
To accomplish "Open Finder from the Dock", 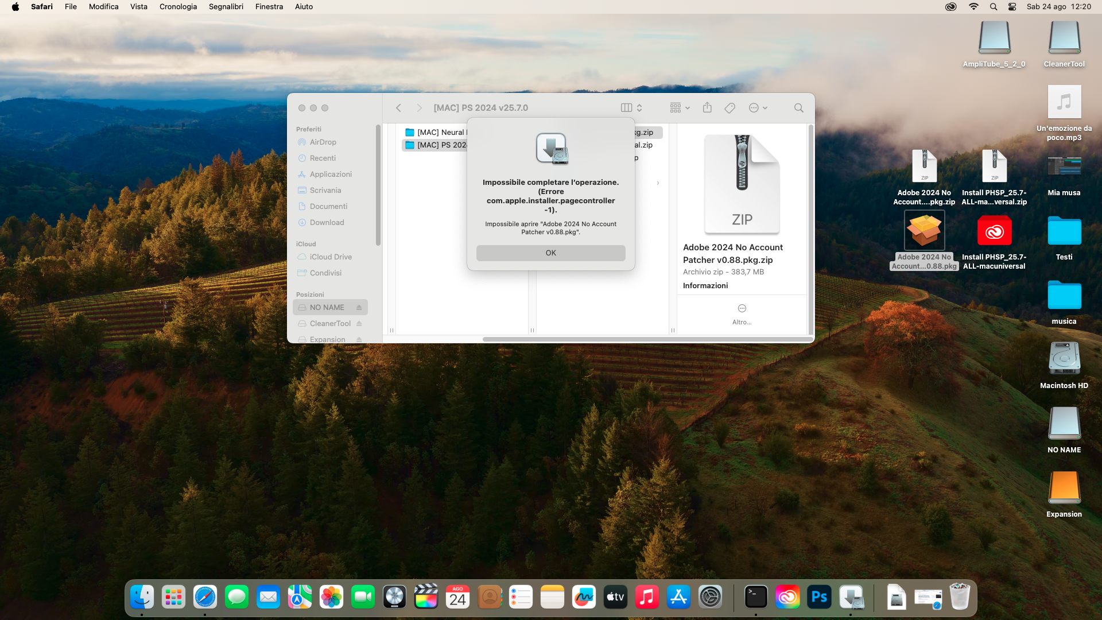I will click(142, 598).
